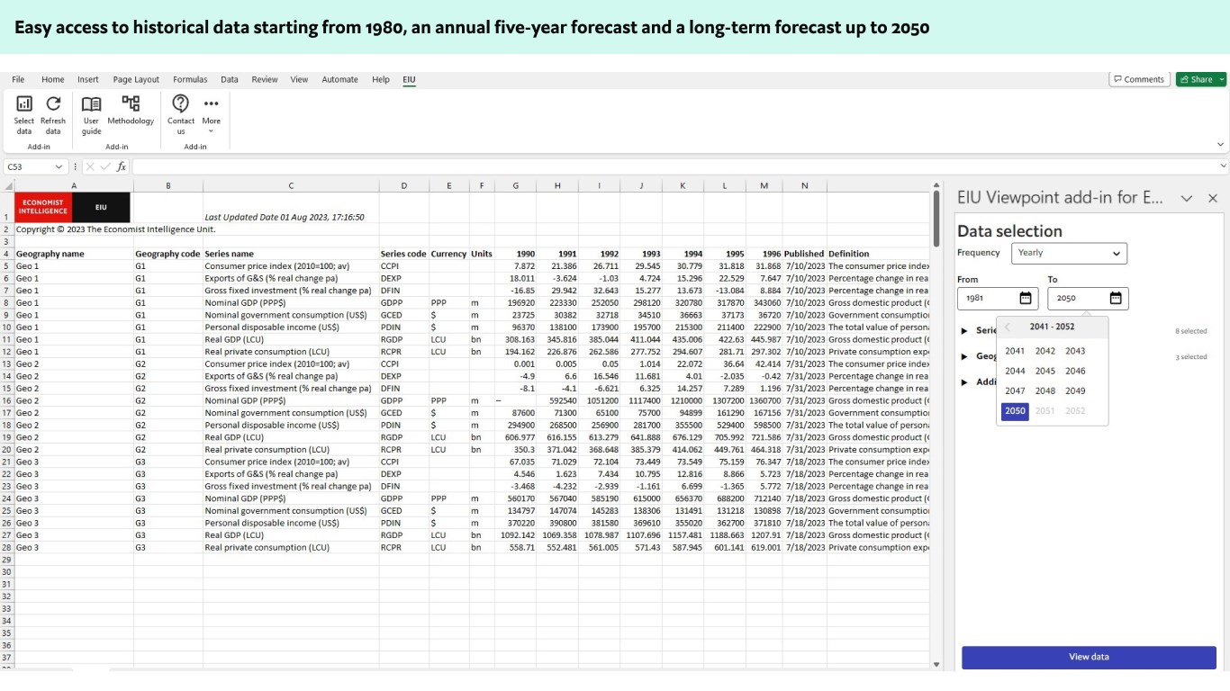
Task: Open the Frequency Yearly dropdown
Action: 1069,254
